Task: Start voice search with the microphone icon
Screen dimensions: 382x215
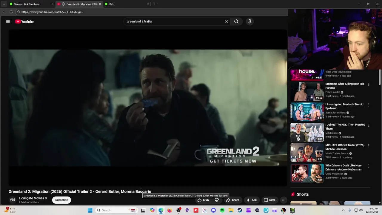Action: pos(250,21)
